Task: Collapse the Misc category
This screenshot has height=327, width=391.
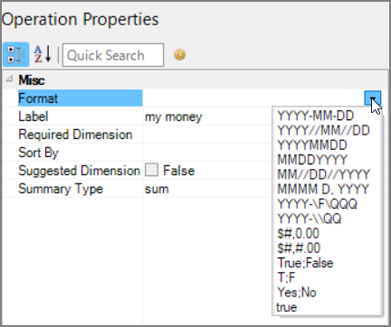Action: pos(10,79)
